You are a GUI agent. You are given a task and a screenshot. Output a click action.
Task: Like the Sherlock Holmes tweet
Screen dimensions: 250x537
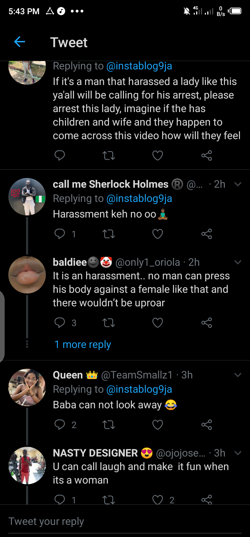158,234
